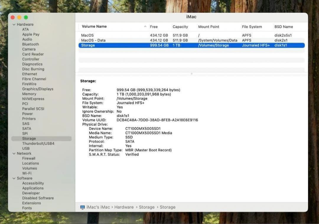Open Applications under Software
Viewport: 319px width, 224px height.
point(33,188)
